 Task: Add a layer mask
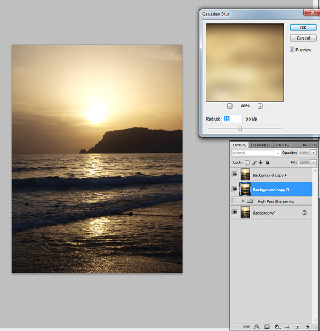(x=267, y=327)
